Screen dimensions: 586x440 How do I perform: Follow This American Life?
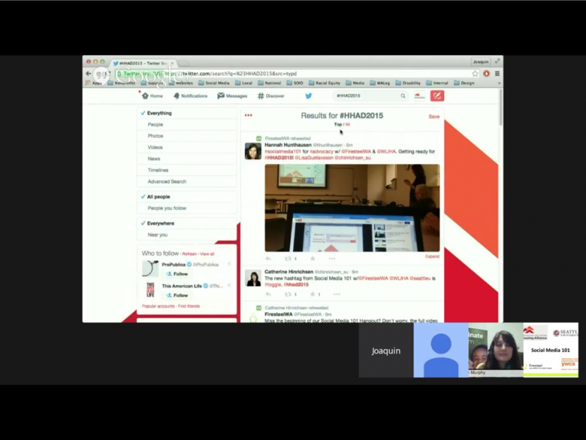click(177, 295)
